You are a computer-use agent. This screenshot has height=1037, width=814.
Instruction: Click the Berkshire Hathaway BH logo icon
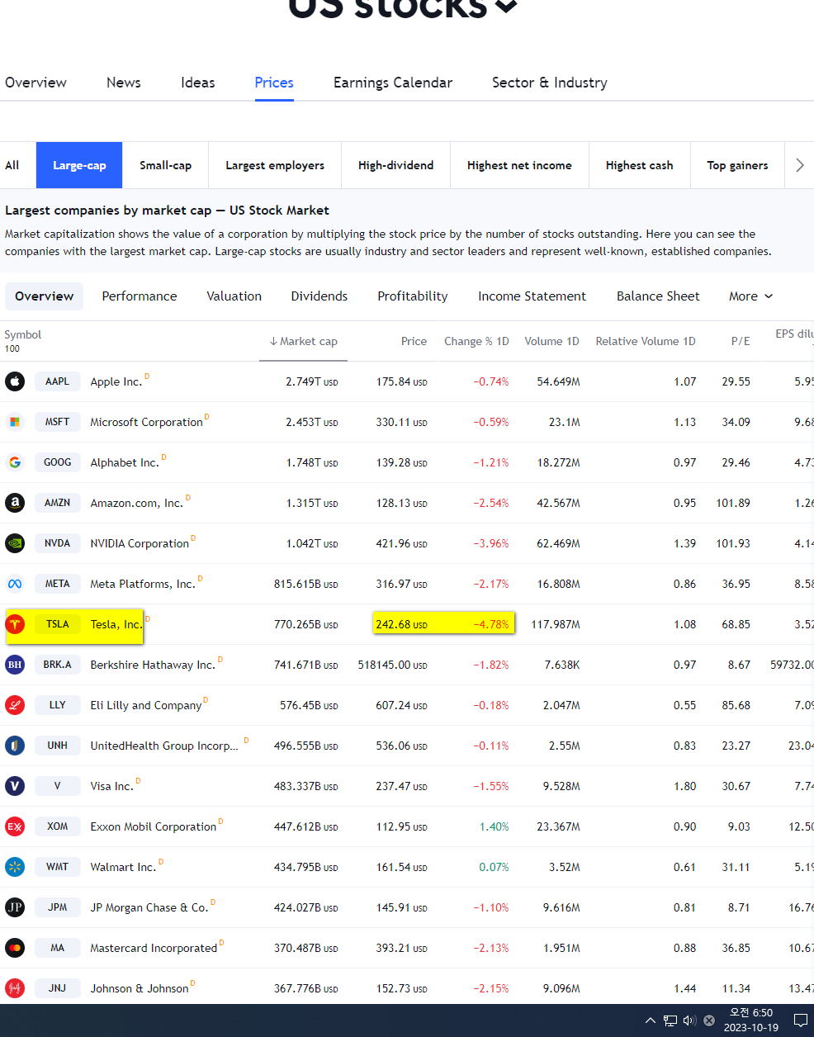pyautogui.click(x=15, y=665)
